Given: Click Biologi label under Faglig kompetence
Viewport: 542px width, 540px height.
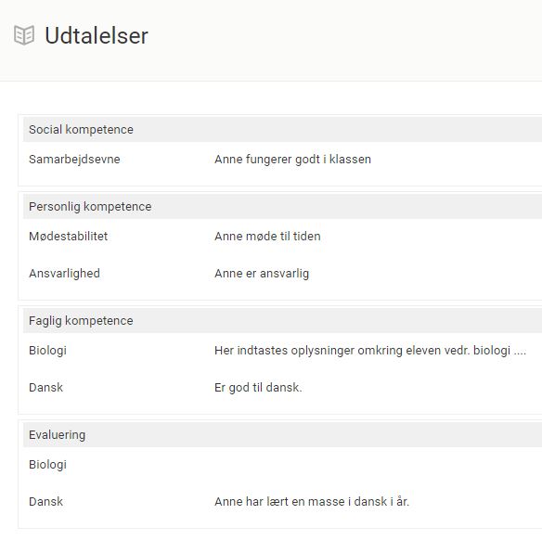Looking at the screenshot, I should (47, 351).
